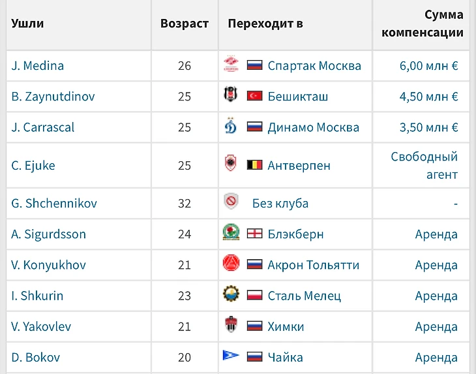This screenshot has height=374, width=476.
Task: Click the Blackburn club crest icon
Action: (231, 234)
